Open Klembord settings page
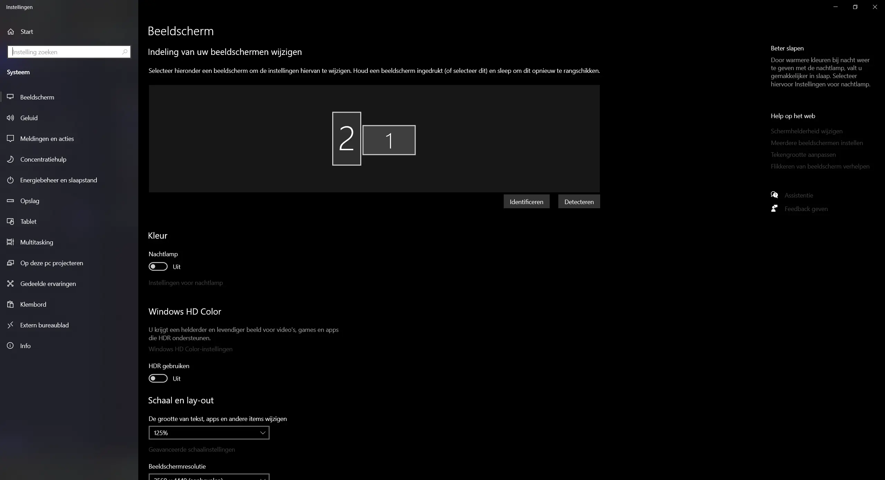 [69, 304]
